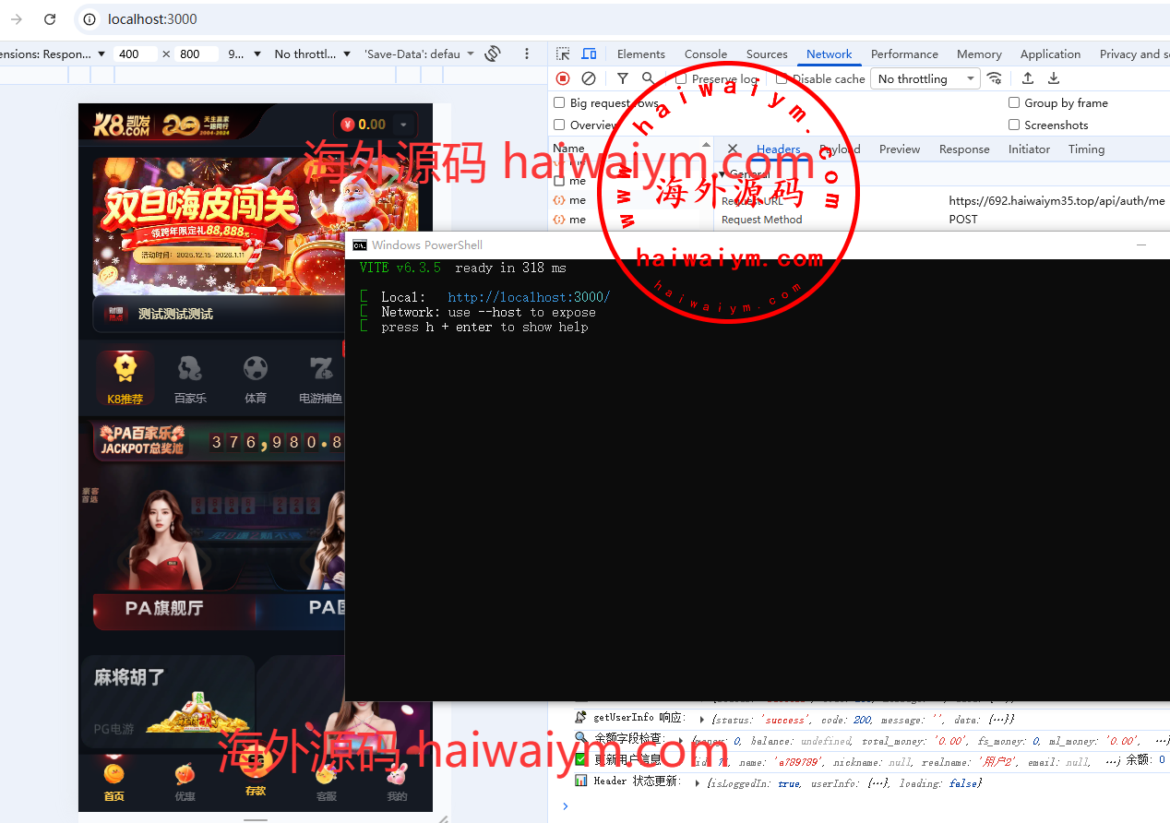Open the Save-Data default dropdown

420,54
